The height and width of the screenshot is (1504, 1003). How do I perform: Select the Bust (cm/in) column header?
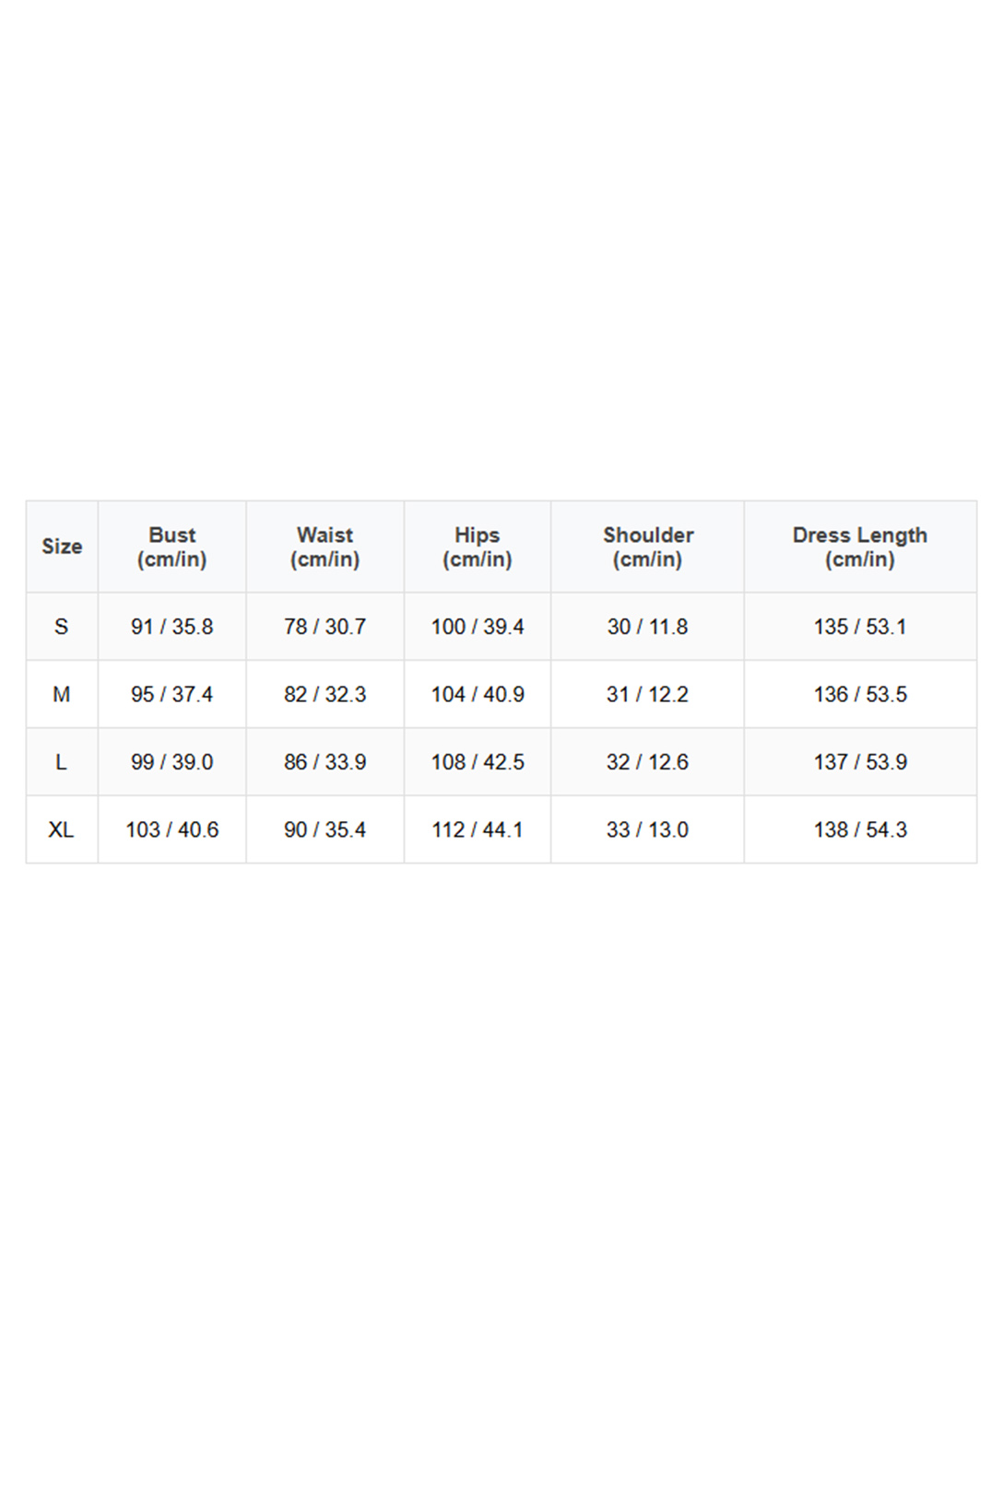coord(172,546)
